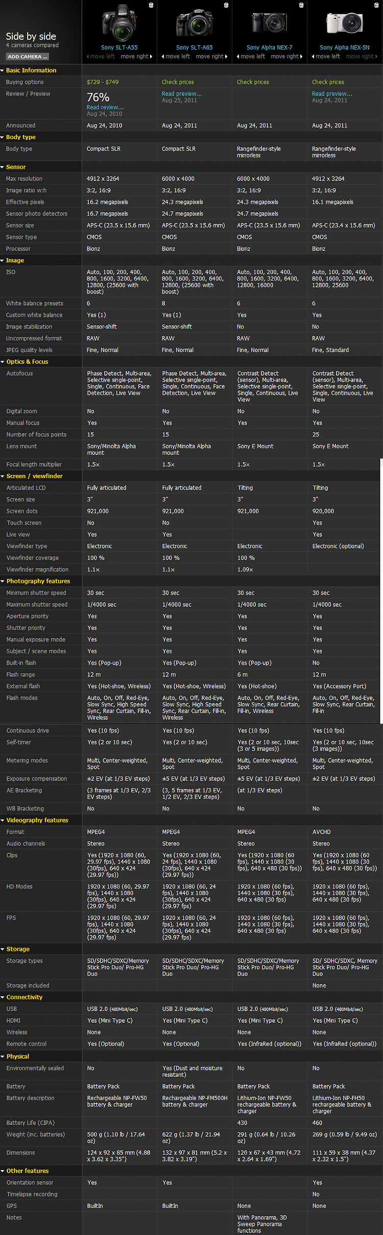
Task: Read review of Sony SLT-A55
Action: click(105, 107)
